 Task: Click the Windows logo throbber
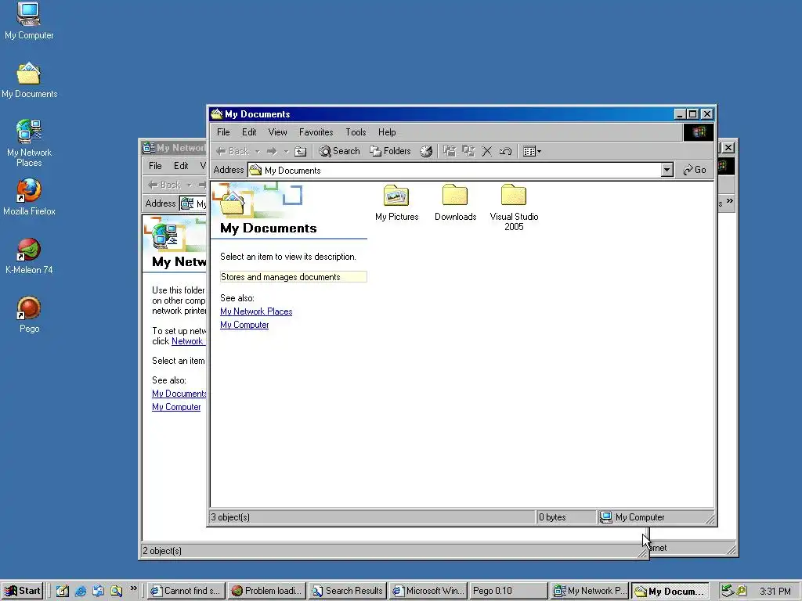click(x=699, y=132)
